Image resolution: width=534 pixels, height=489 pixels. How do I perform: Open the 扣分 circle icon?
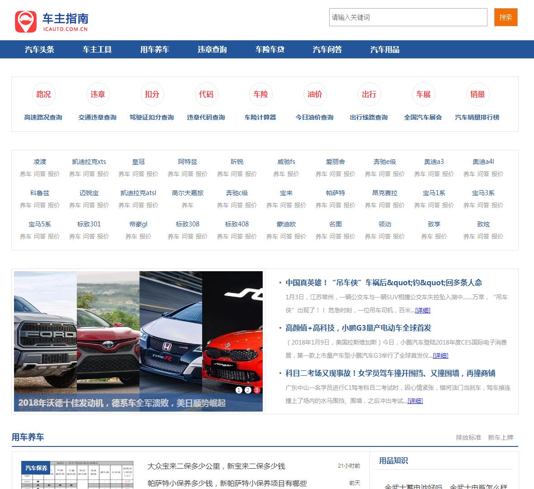(152, 94)
